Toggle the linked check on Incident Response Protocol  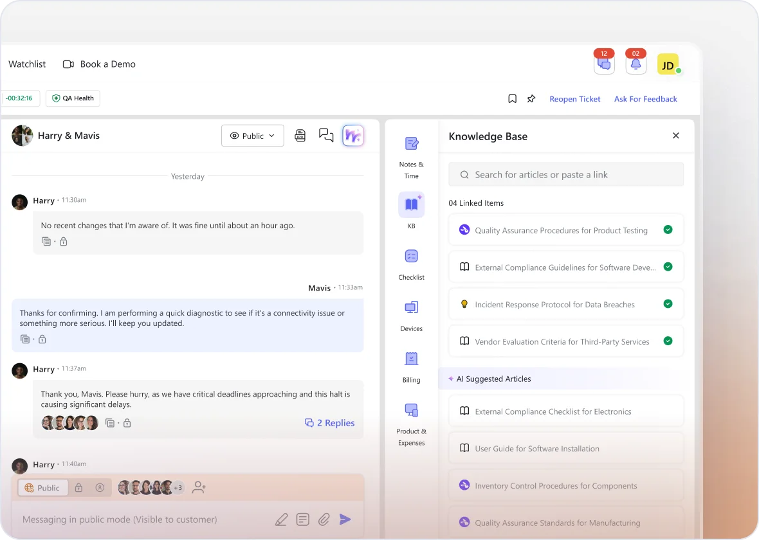click(668, 304)
